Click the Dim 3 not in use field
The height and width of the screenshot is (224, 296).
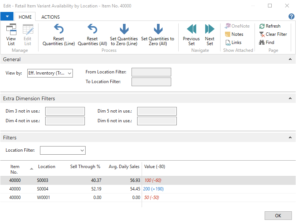pyautogui.click(x=65, y=111)
